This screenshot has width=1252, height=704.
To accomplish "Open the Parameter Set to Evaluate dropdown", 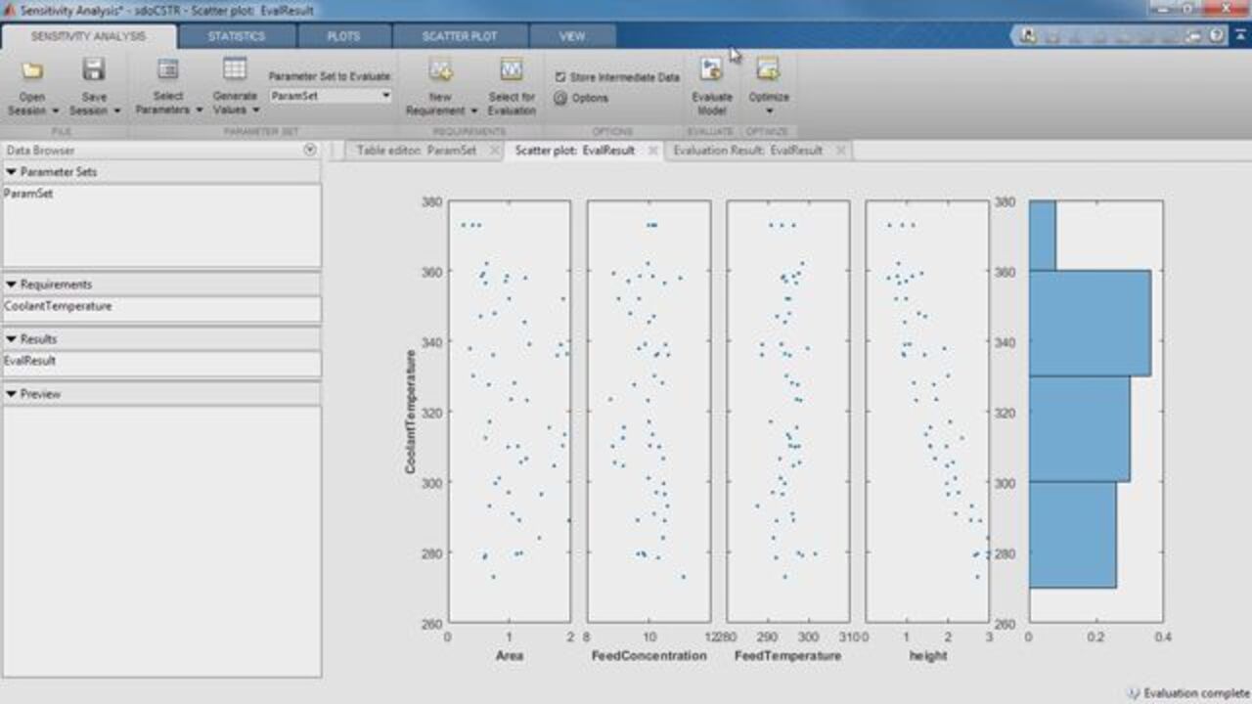I will tap(385, 96).
